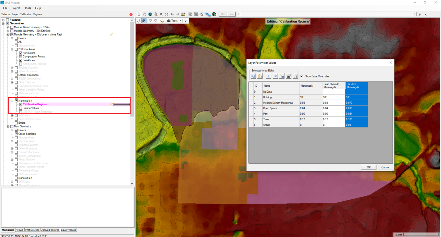Open the 3D viewer cube icon
The height and width of the screenshot is (237, 441).
[x=214, y=14]
